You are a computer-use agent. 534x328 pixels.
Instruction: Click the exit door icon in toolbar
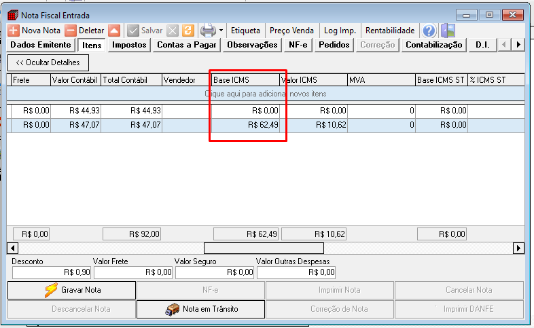[x=448, y=31]
